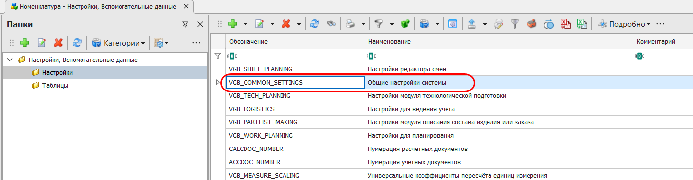
Task: Select the Настройки folder in tree
Action: click(57, 73)
